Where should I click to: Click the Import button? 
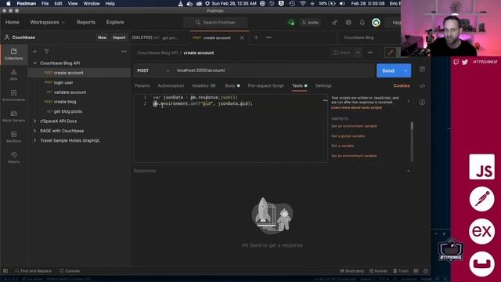119,38
